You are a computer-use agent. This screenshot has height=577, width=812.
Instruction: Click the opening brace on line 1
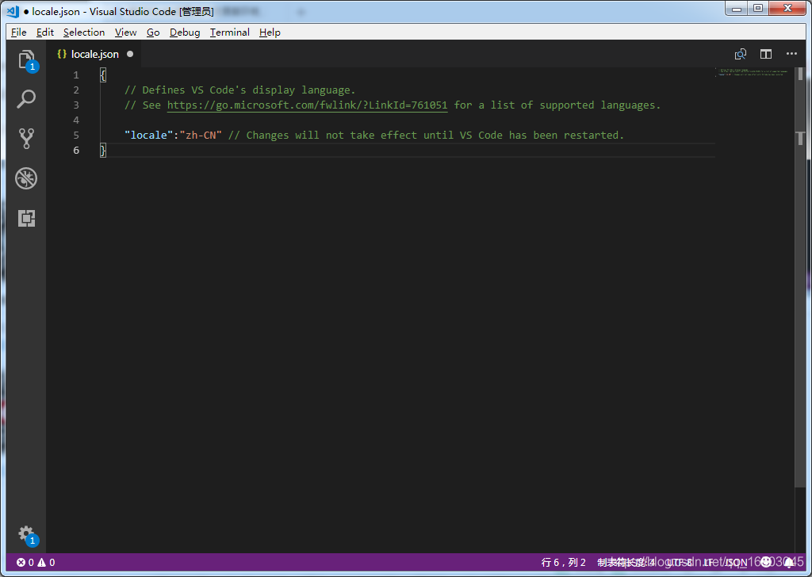(103, 75)
